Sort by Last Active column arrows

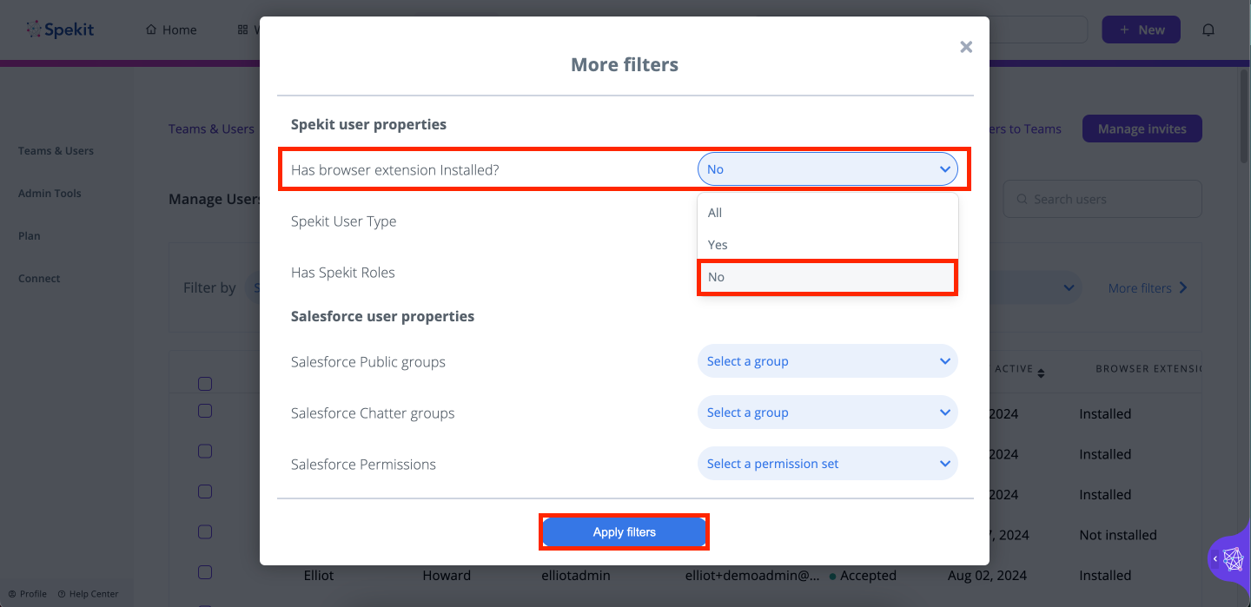point(1041,373)
